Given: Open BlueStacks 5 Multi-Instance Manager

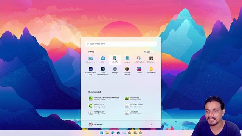Looking at the screenshot, I should [x=104, y=99].
